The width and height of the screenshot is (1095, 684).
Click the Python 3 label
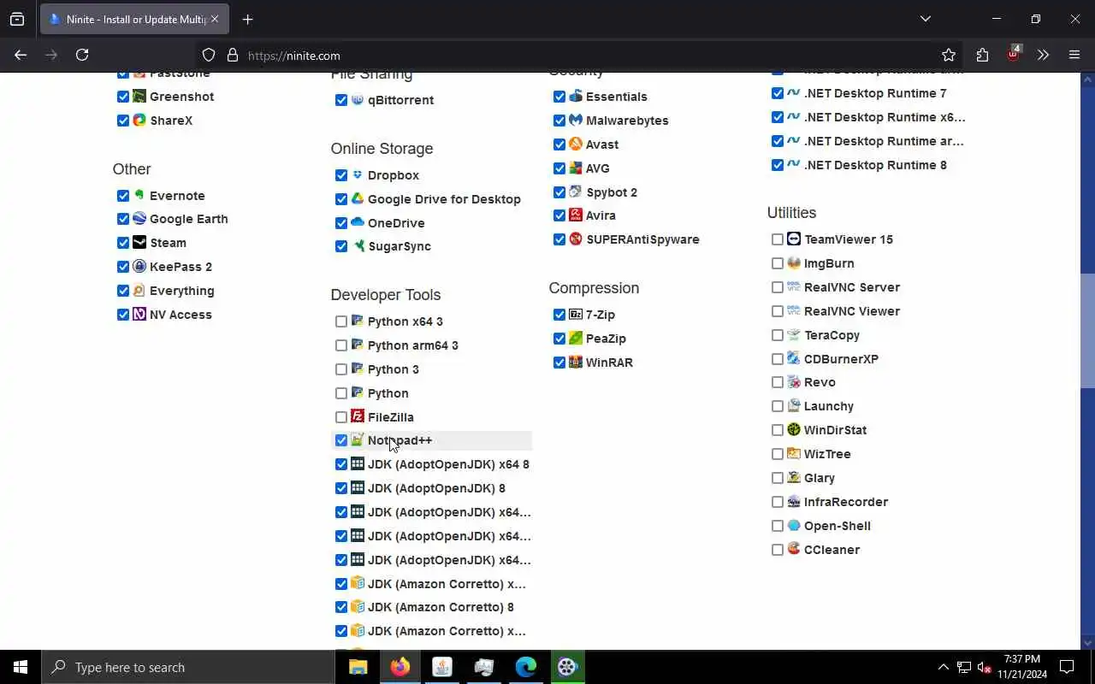(394, 369)
